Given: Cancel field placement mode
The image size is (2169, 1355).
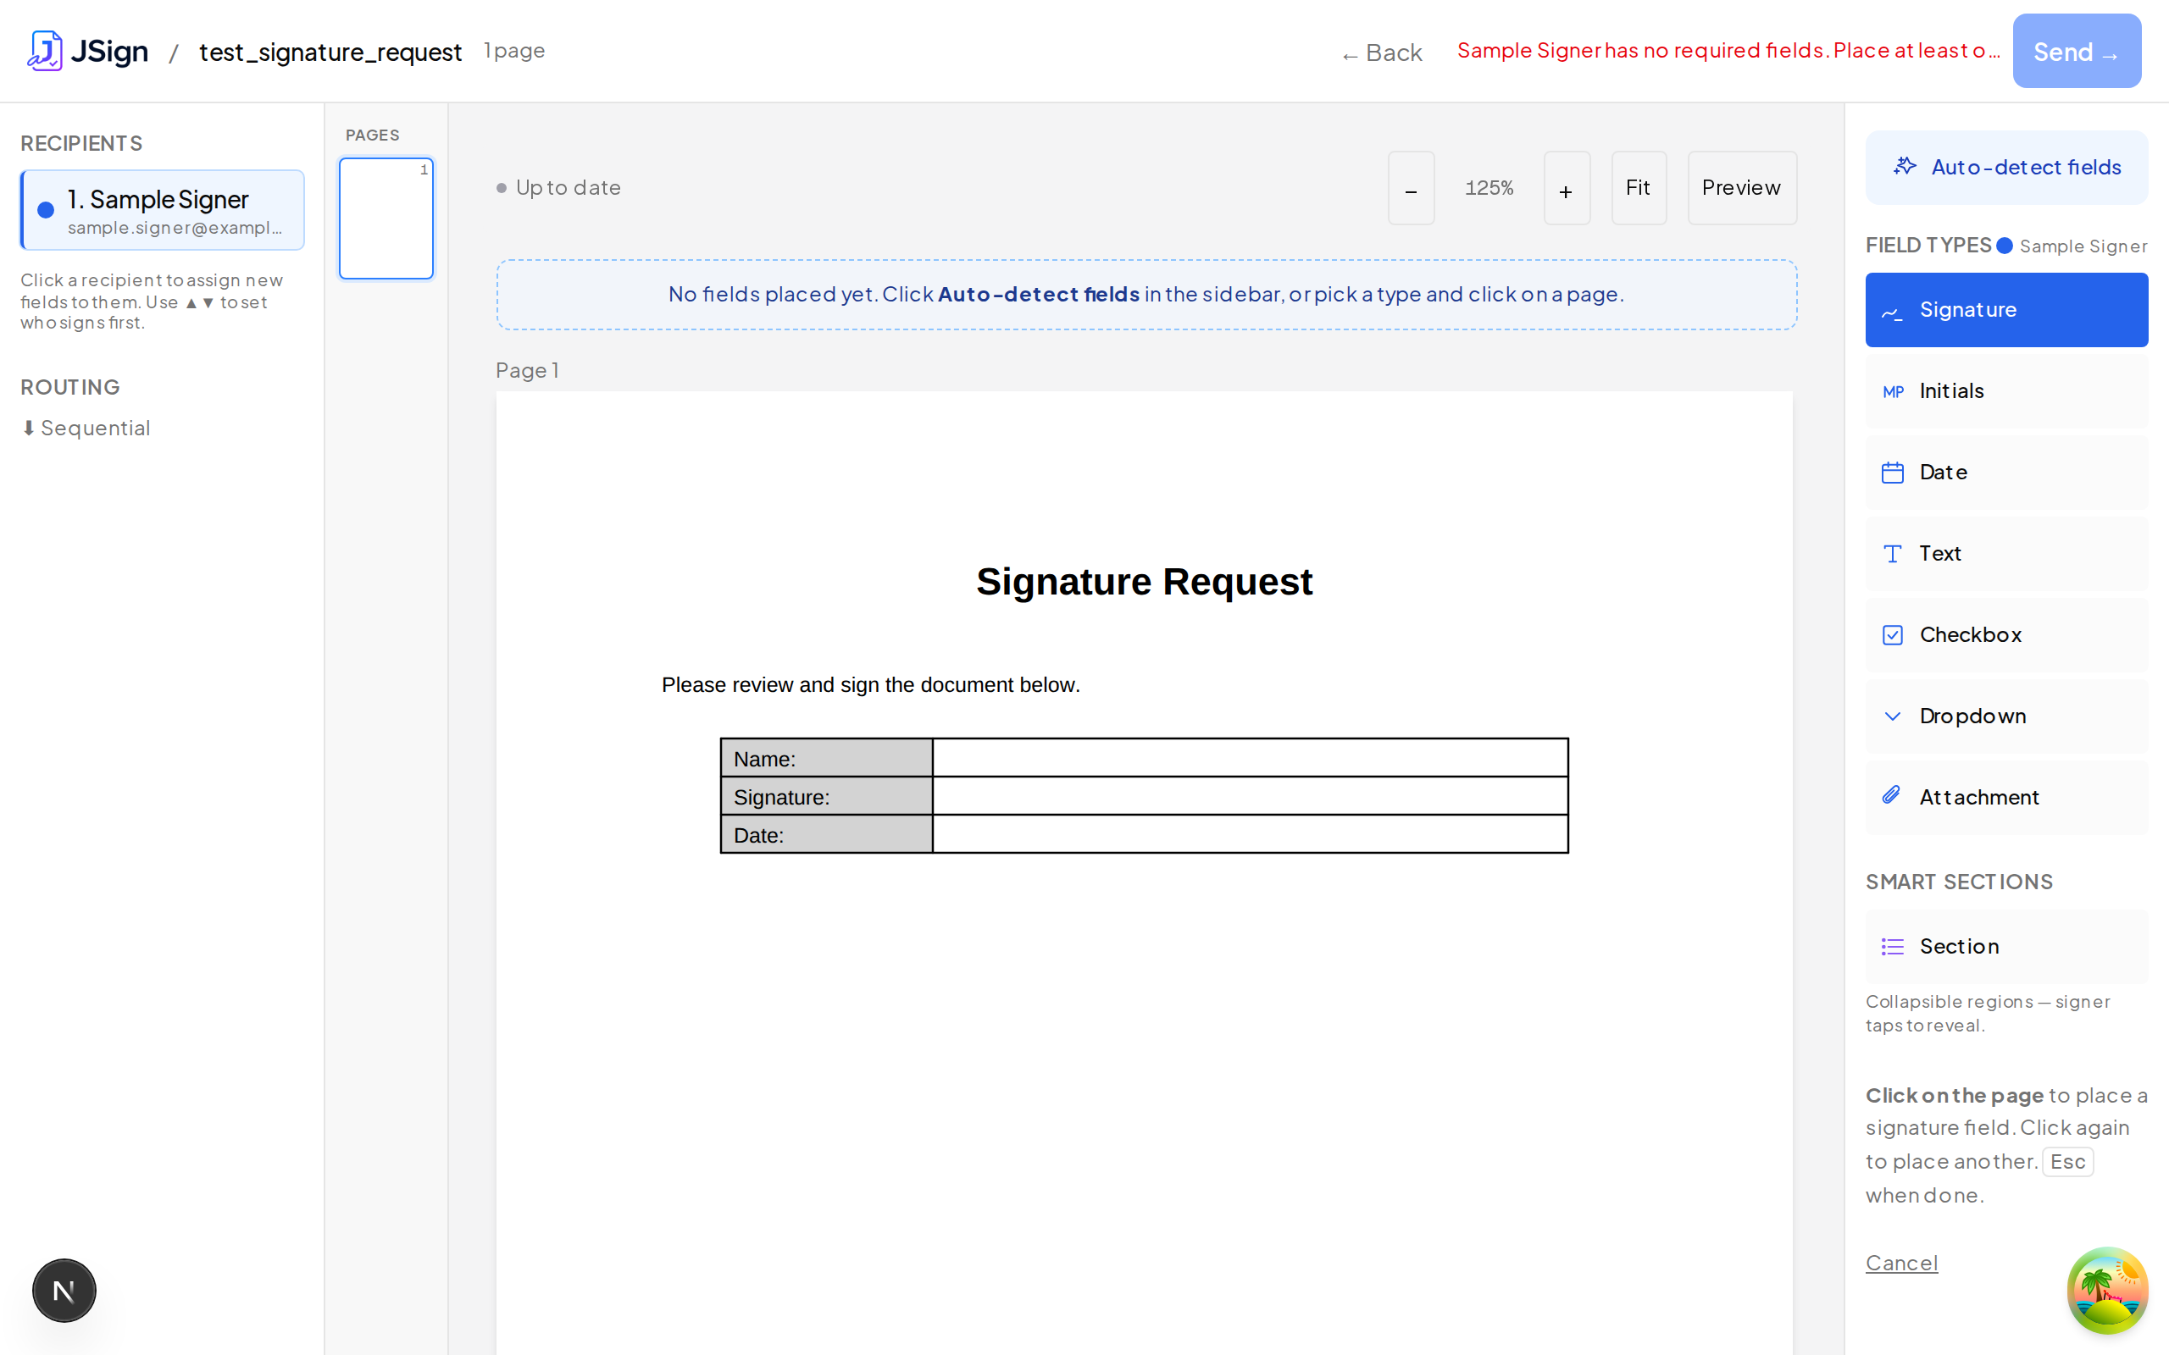Looking at the screenshot, I should [x=1901, y=1263].
